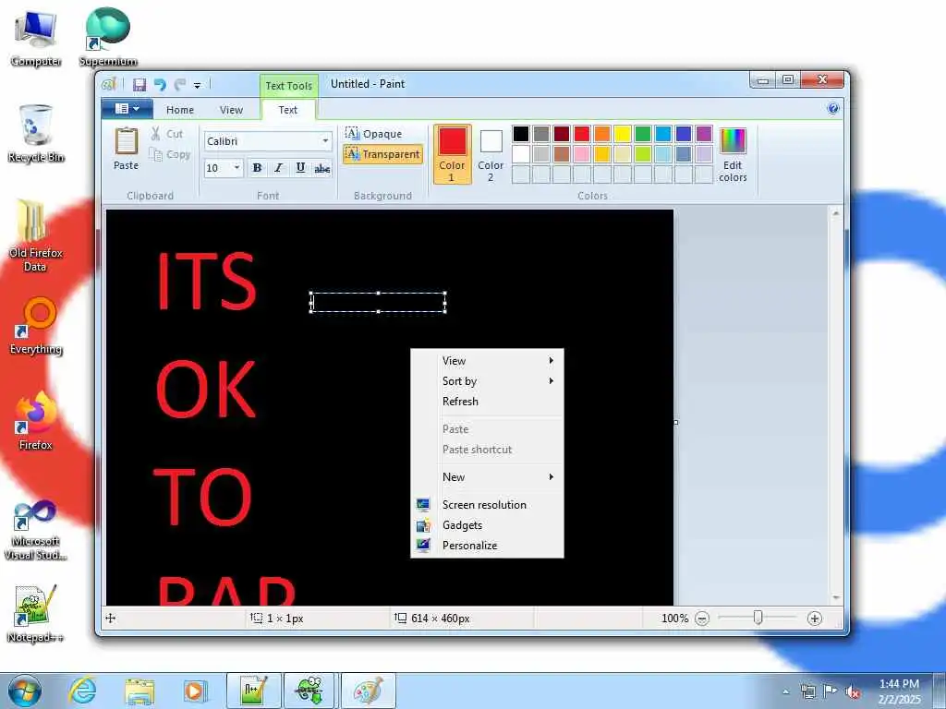Click the Firefox desktop shortcut
The width and height of the screenshot is (946, 709).
36,421
